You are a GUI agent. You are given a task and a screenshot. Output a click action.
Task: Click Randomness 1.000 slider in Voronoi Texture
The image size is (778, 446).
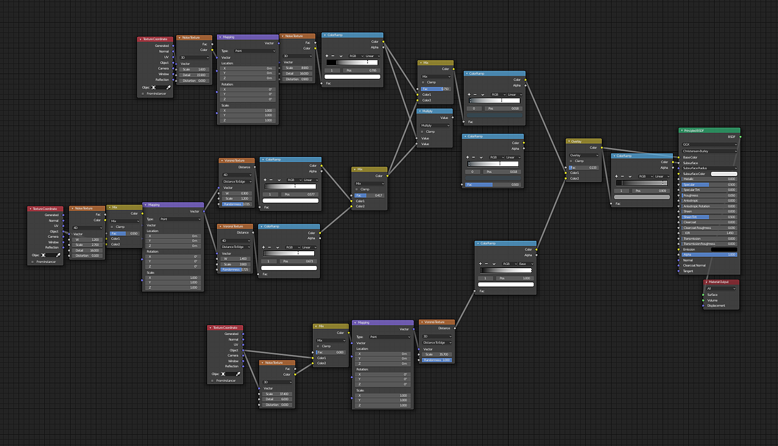click(x=437, y=360)
